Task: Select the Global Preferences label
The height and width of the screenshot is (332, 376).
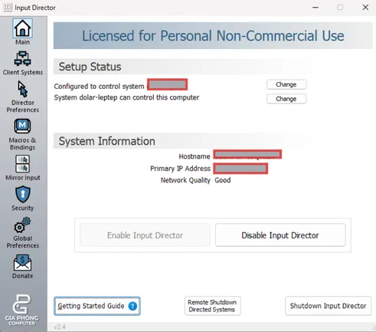Action: tap(23, 242)
